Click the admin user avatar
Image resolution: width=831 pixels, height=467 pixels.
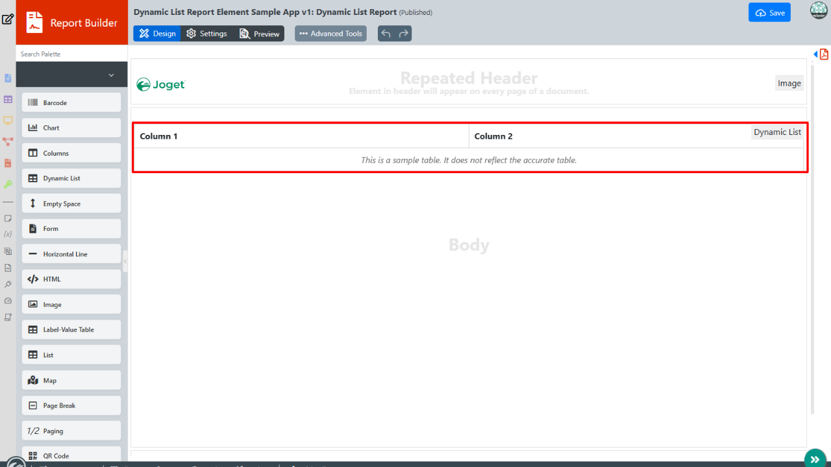[x=819, y=11]
